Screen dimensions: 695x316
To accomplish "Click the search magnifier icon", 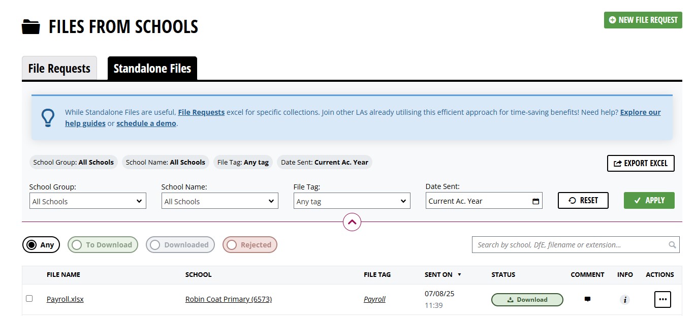I will pos(672,245).
